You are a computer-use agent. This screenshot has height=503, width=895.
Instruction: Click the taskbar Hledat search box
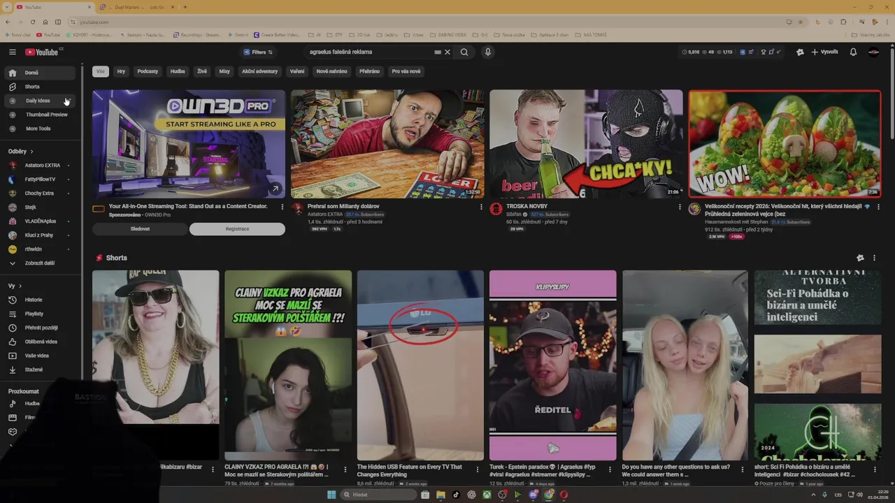(x=378, y=495)
